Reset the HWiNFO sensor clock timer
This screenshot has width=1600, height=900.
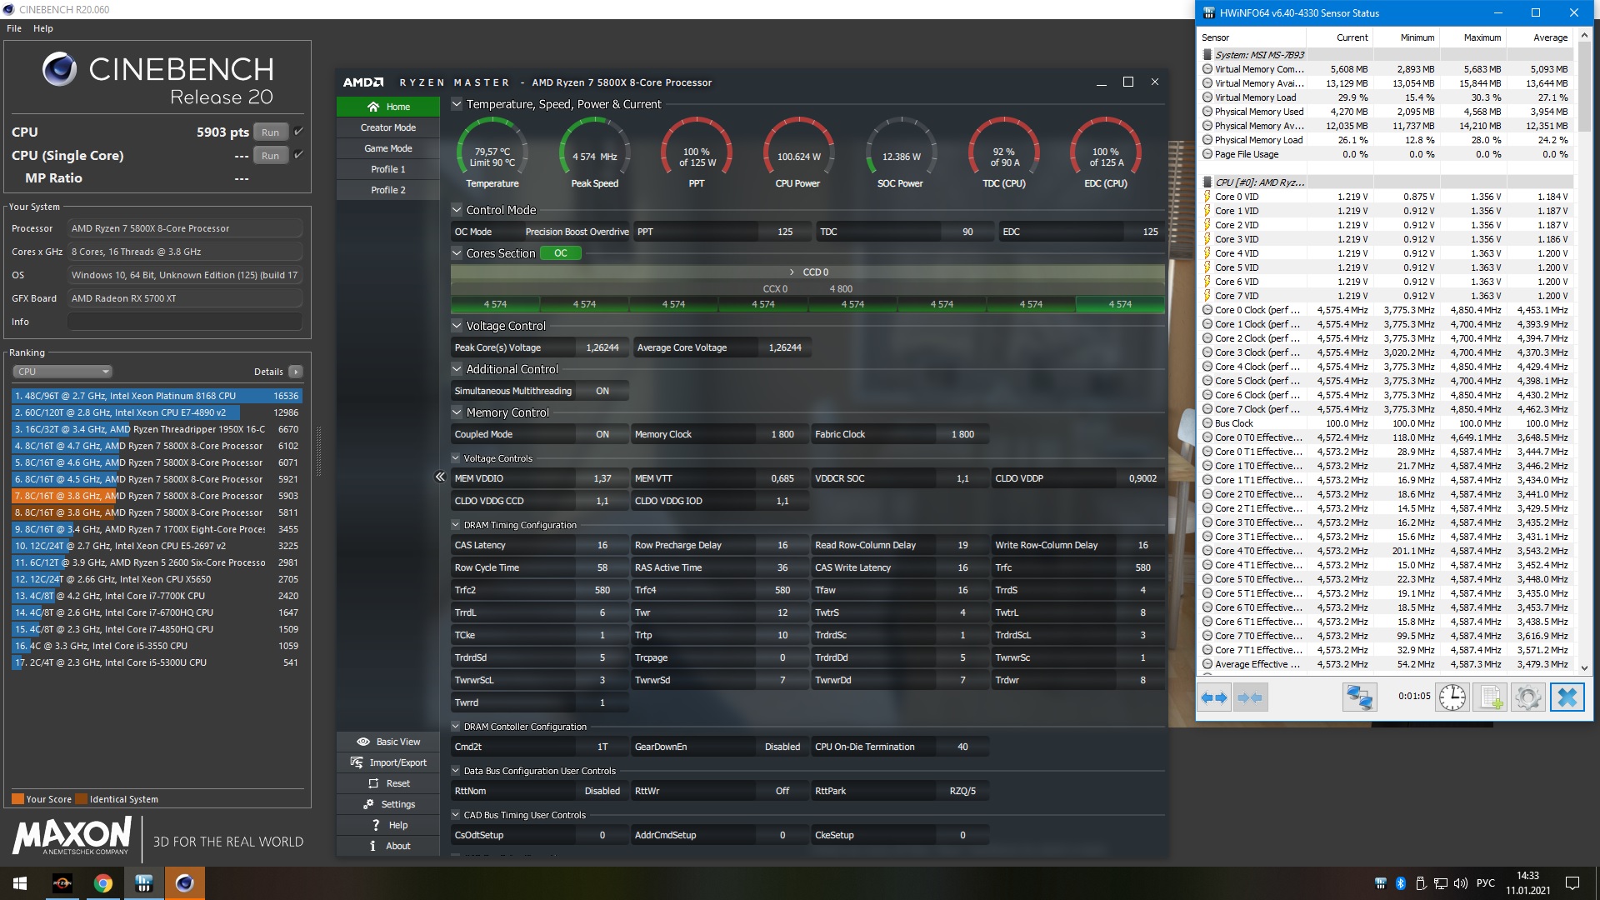(x=1452, y=697)
